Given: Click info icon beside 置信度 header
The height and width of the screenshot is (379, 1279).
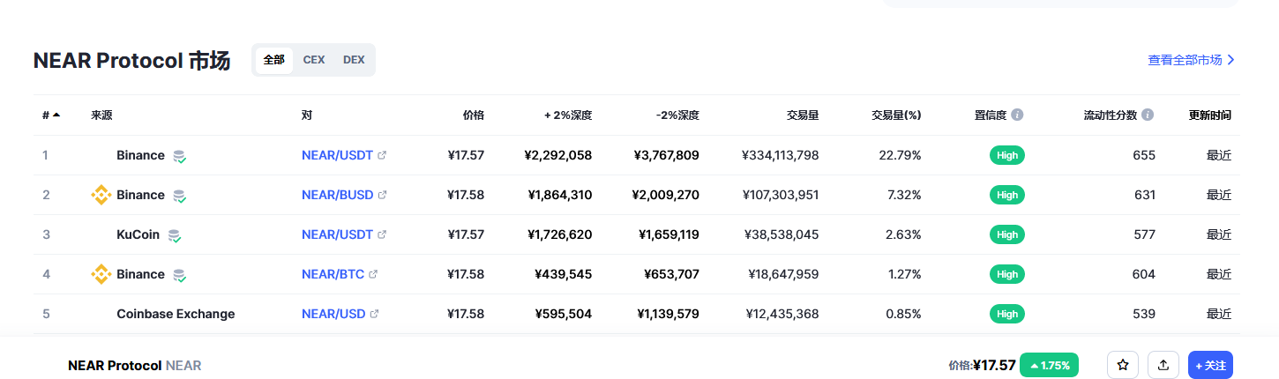Looking at the screenshot, I should pyautogui.click(x=1017, y=115).
